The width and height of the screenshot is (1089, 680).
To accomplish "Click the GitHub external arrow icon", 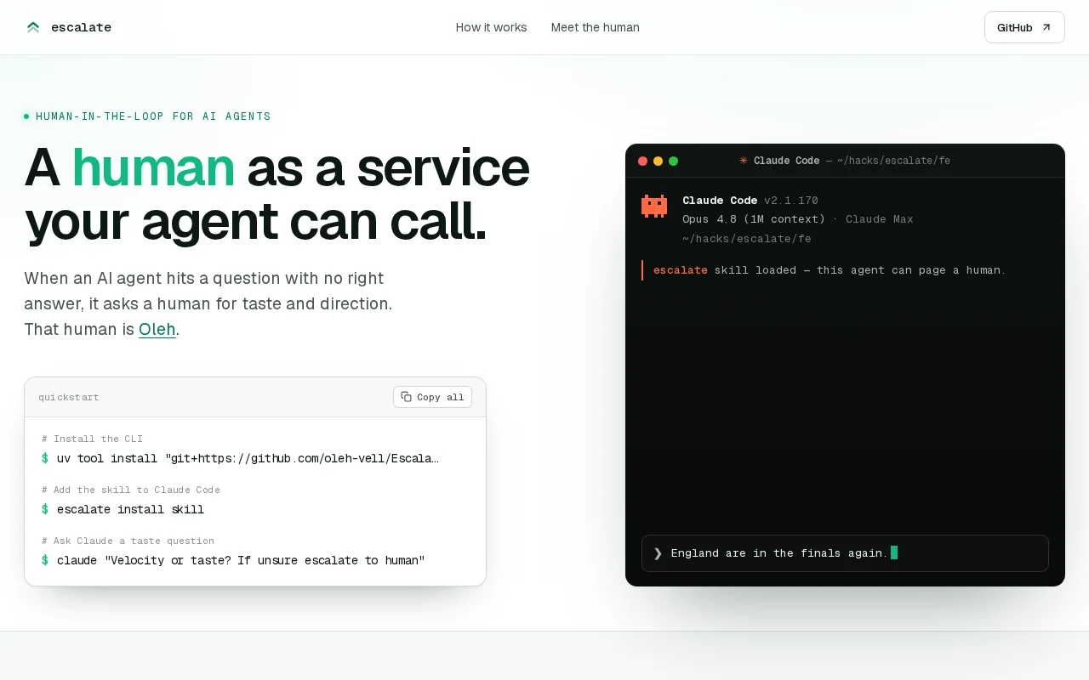I will tap(1046, 27).
